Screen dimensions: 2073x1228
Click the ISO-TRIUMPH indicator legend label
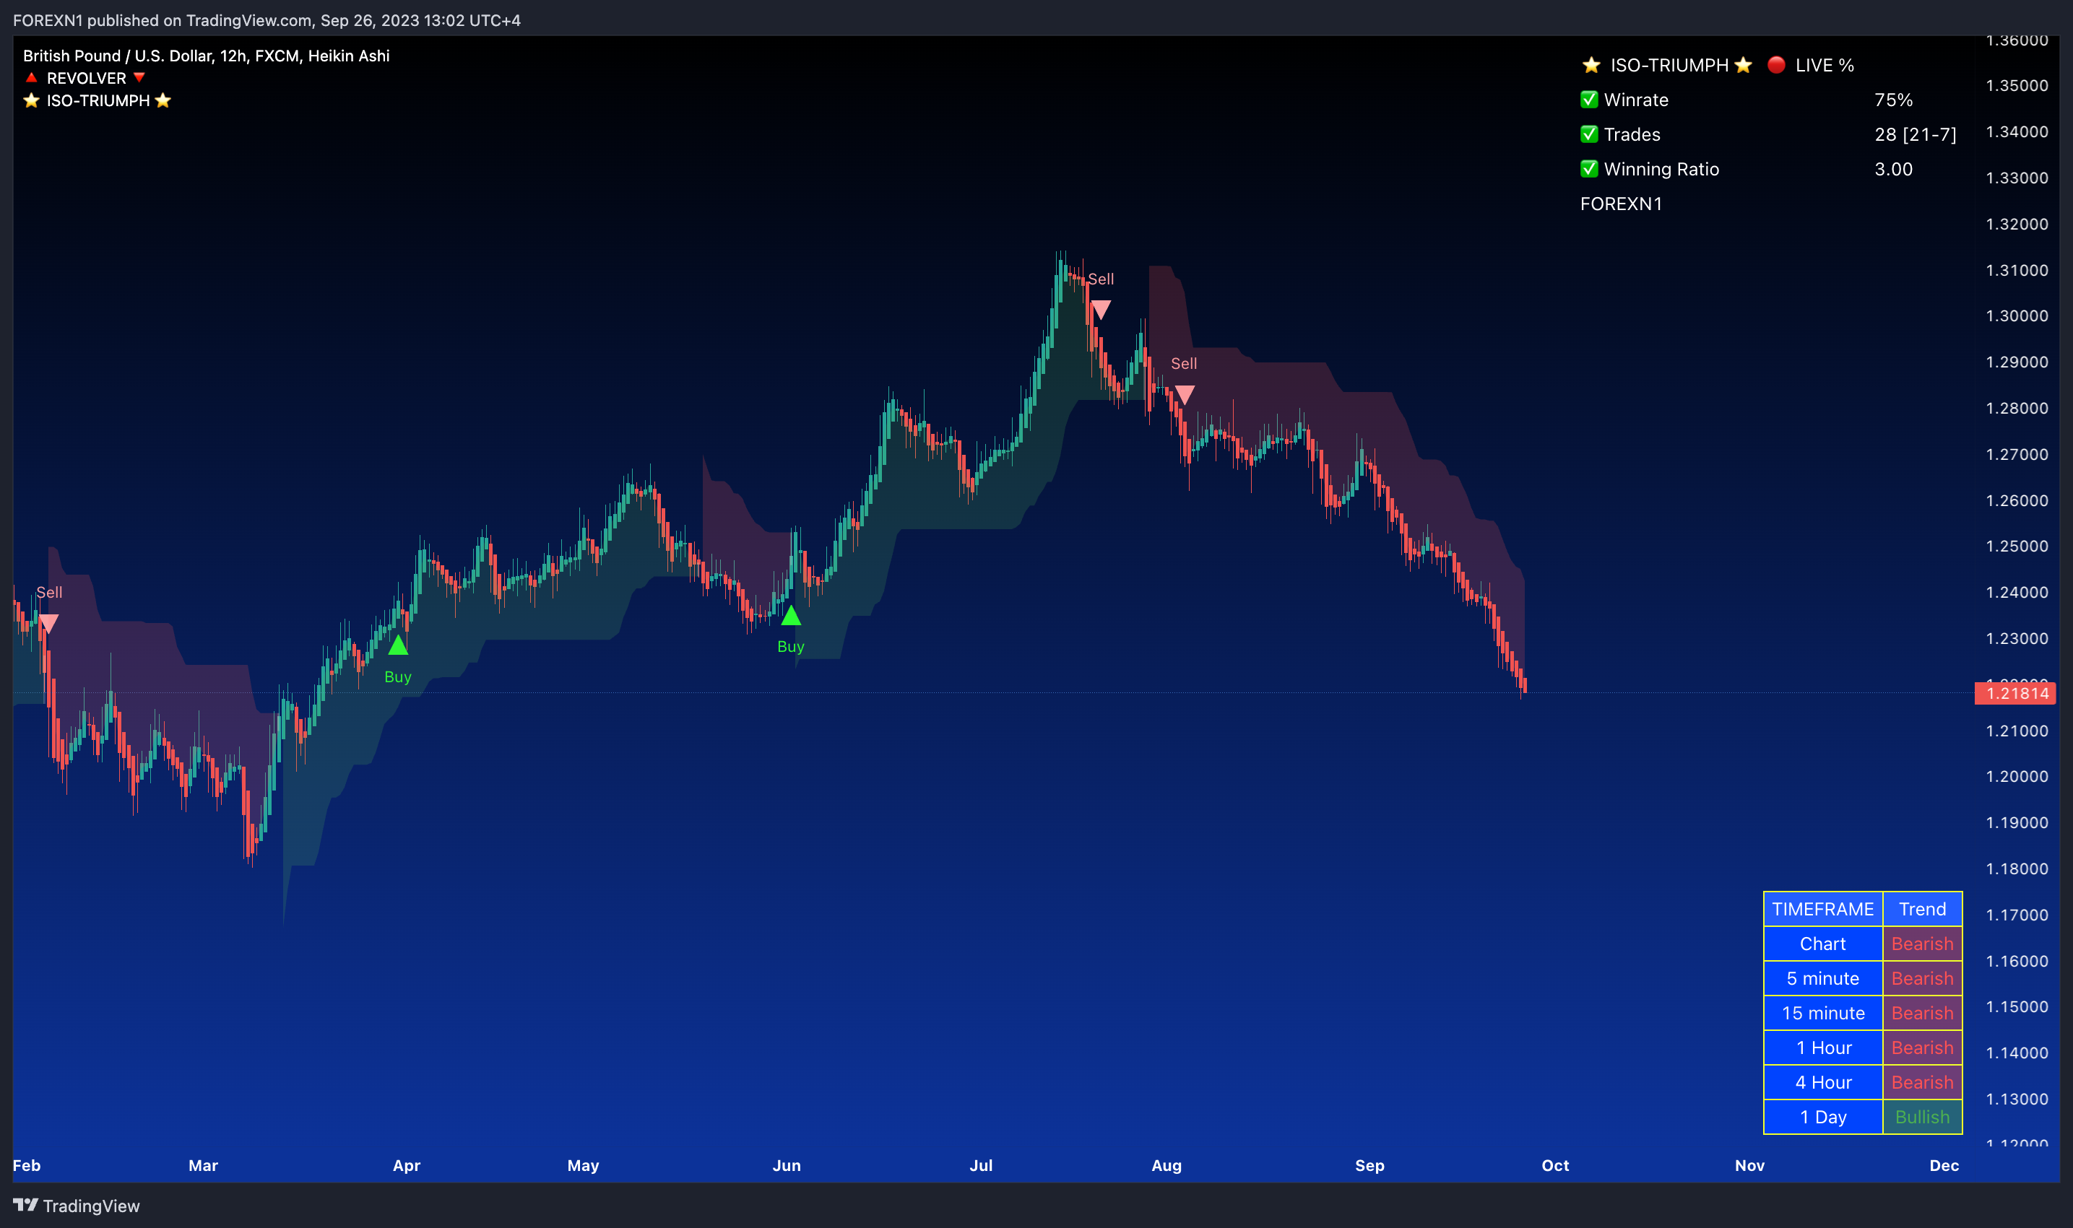click(98, 100)
